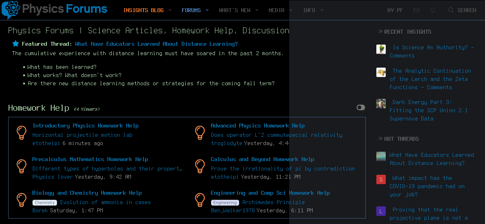Click the Search magnifier button
The height and width of the screenshot is (224, 485).
click(462, 10)
